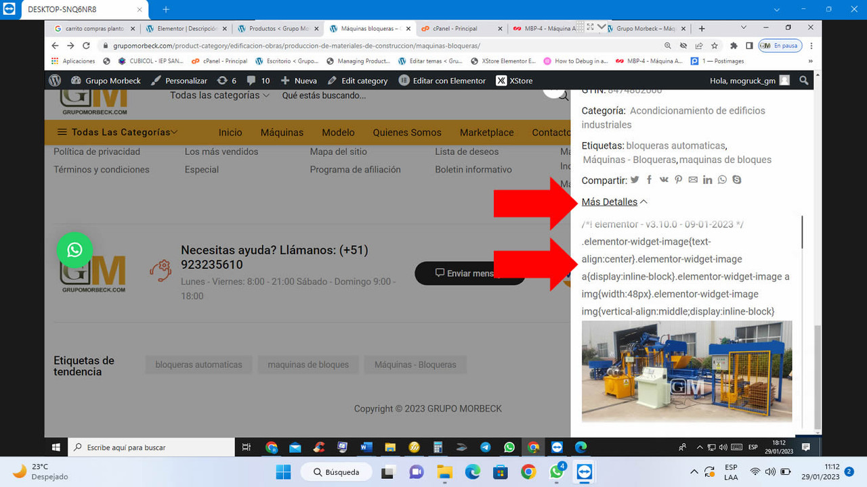This screenshot has height=487, width=867.
Task: Click Editar con Elementor in admin bar
Action: 442,80
